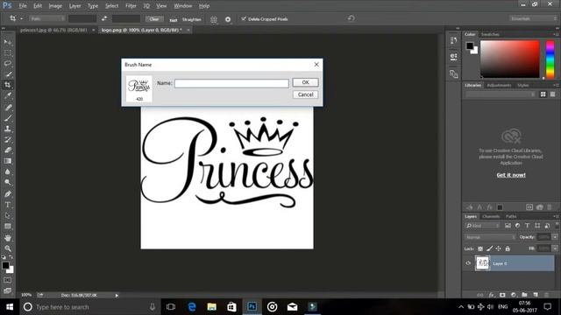Hide Layer 0 with the eye icon
This screenshot has width=561, height=315.
468,263
